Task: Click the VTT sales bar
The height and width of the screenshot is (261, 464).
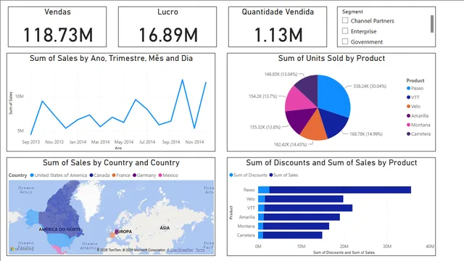Action: coord(308,208)
